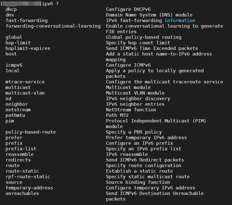Image resolution: width=232 pixels, height=205 pixels.
Task: Click the 'pathmtu' command keyword
Action: pos(15,115)
